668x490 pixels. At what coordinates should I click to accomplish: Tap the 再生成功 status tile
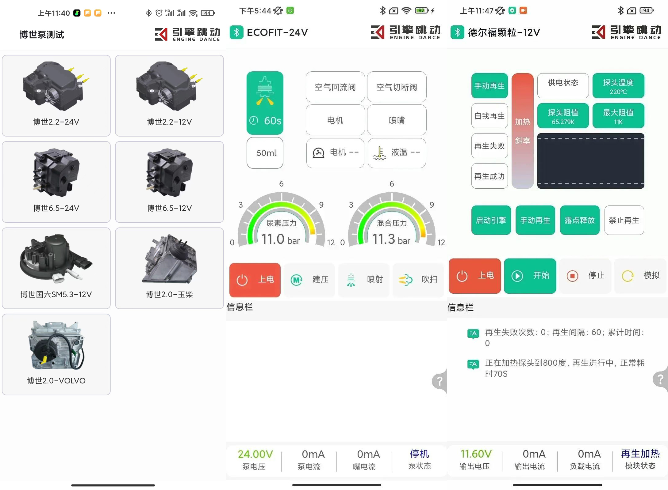[489, 176]
